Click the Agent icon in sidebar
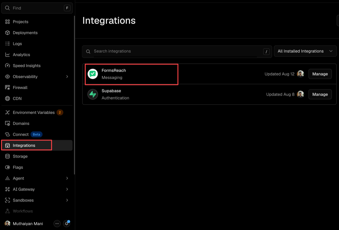Image resolution: width=339 pixels, height=230 pixels. point(8,178)
